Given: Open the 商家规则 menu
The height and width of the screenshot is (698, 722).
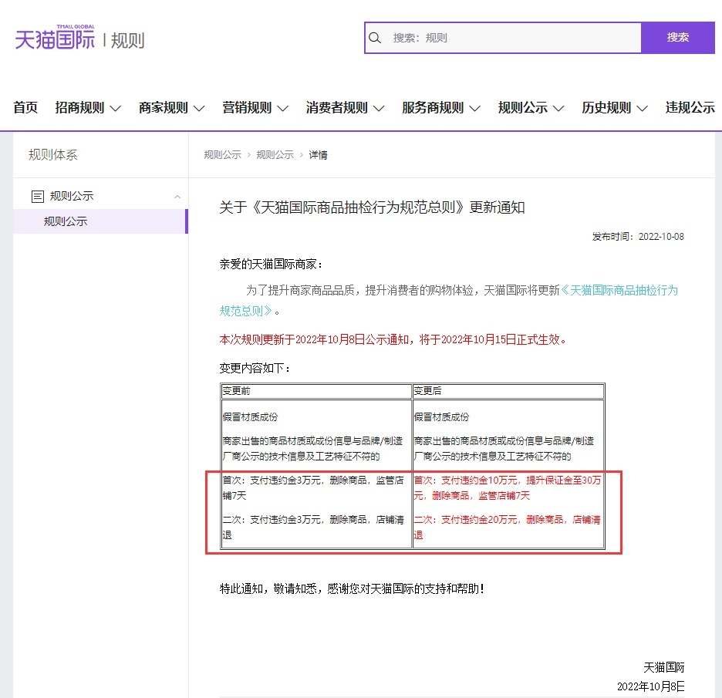Looking at the screenshot, I should coord(164,108).
